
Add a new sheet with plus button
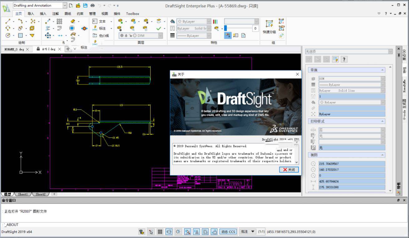click(54, 194)
